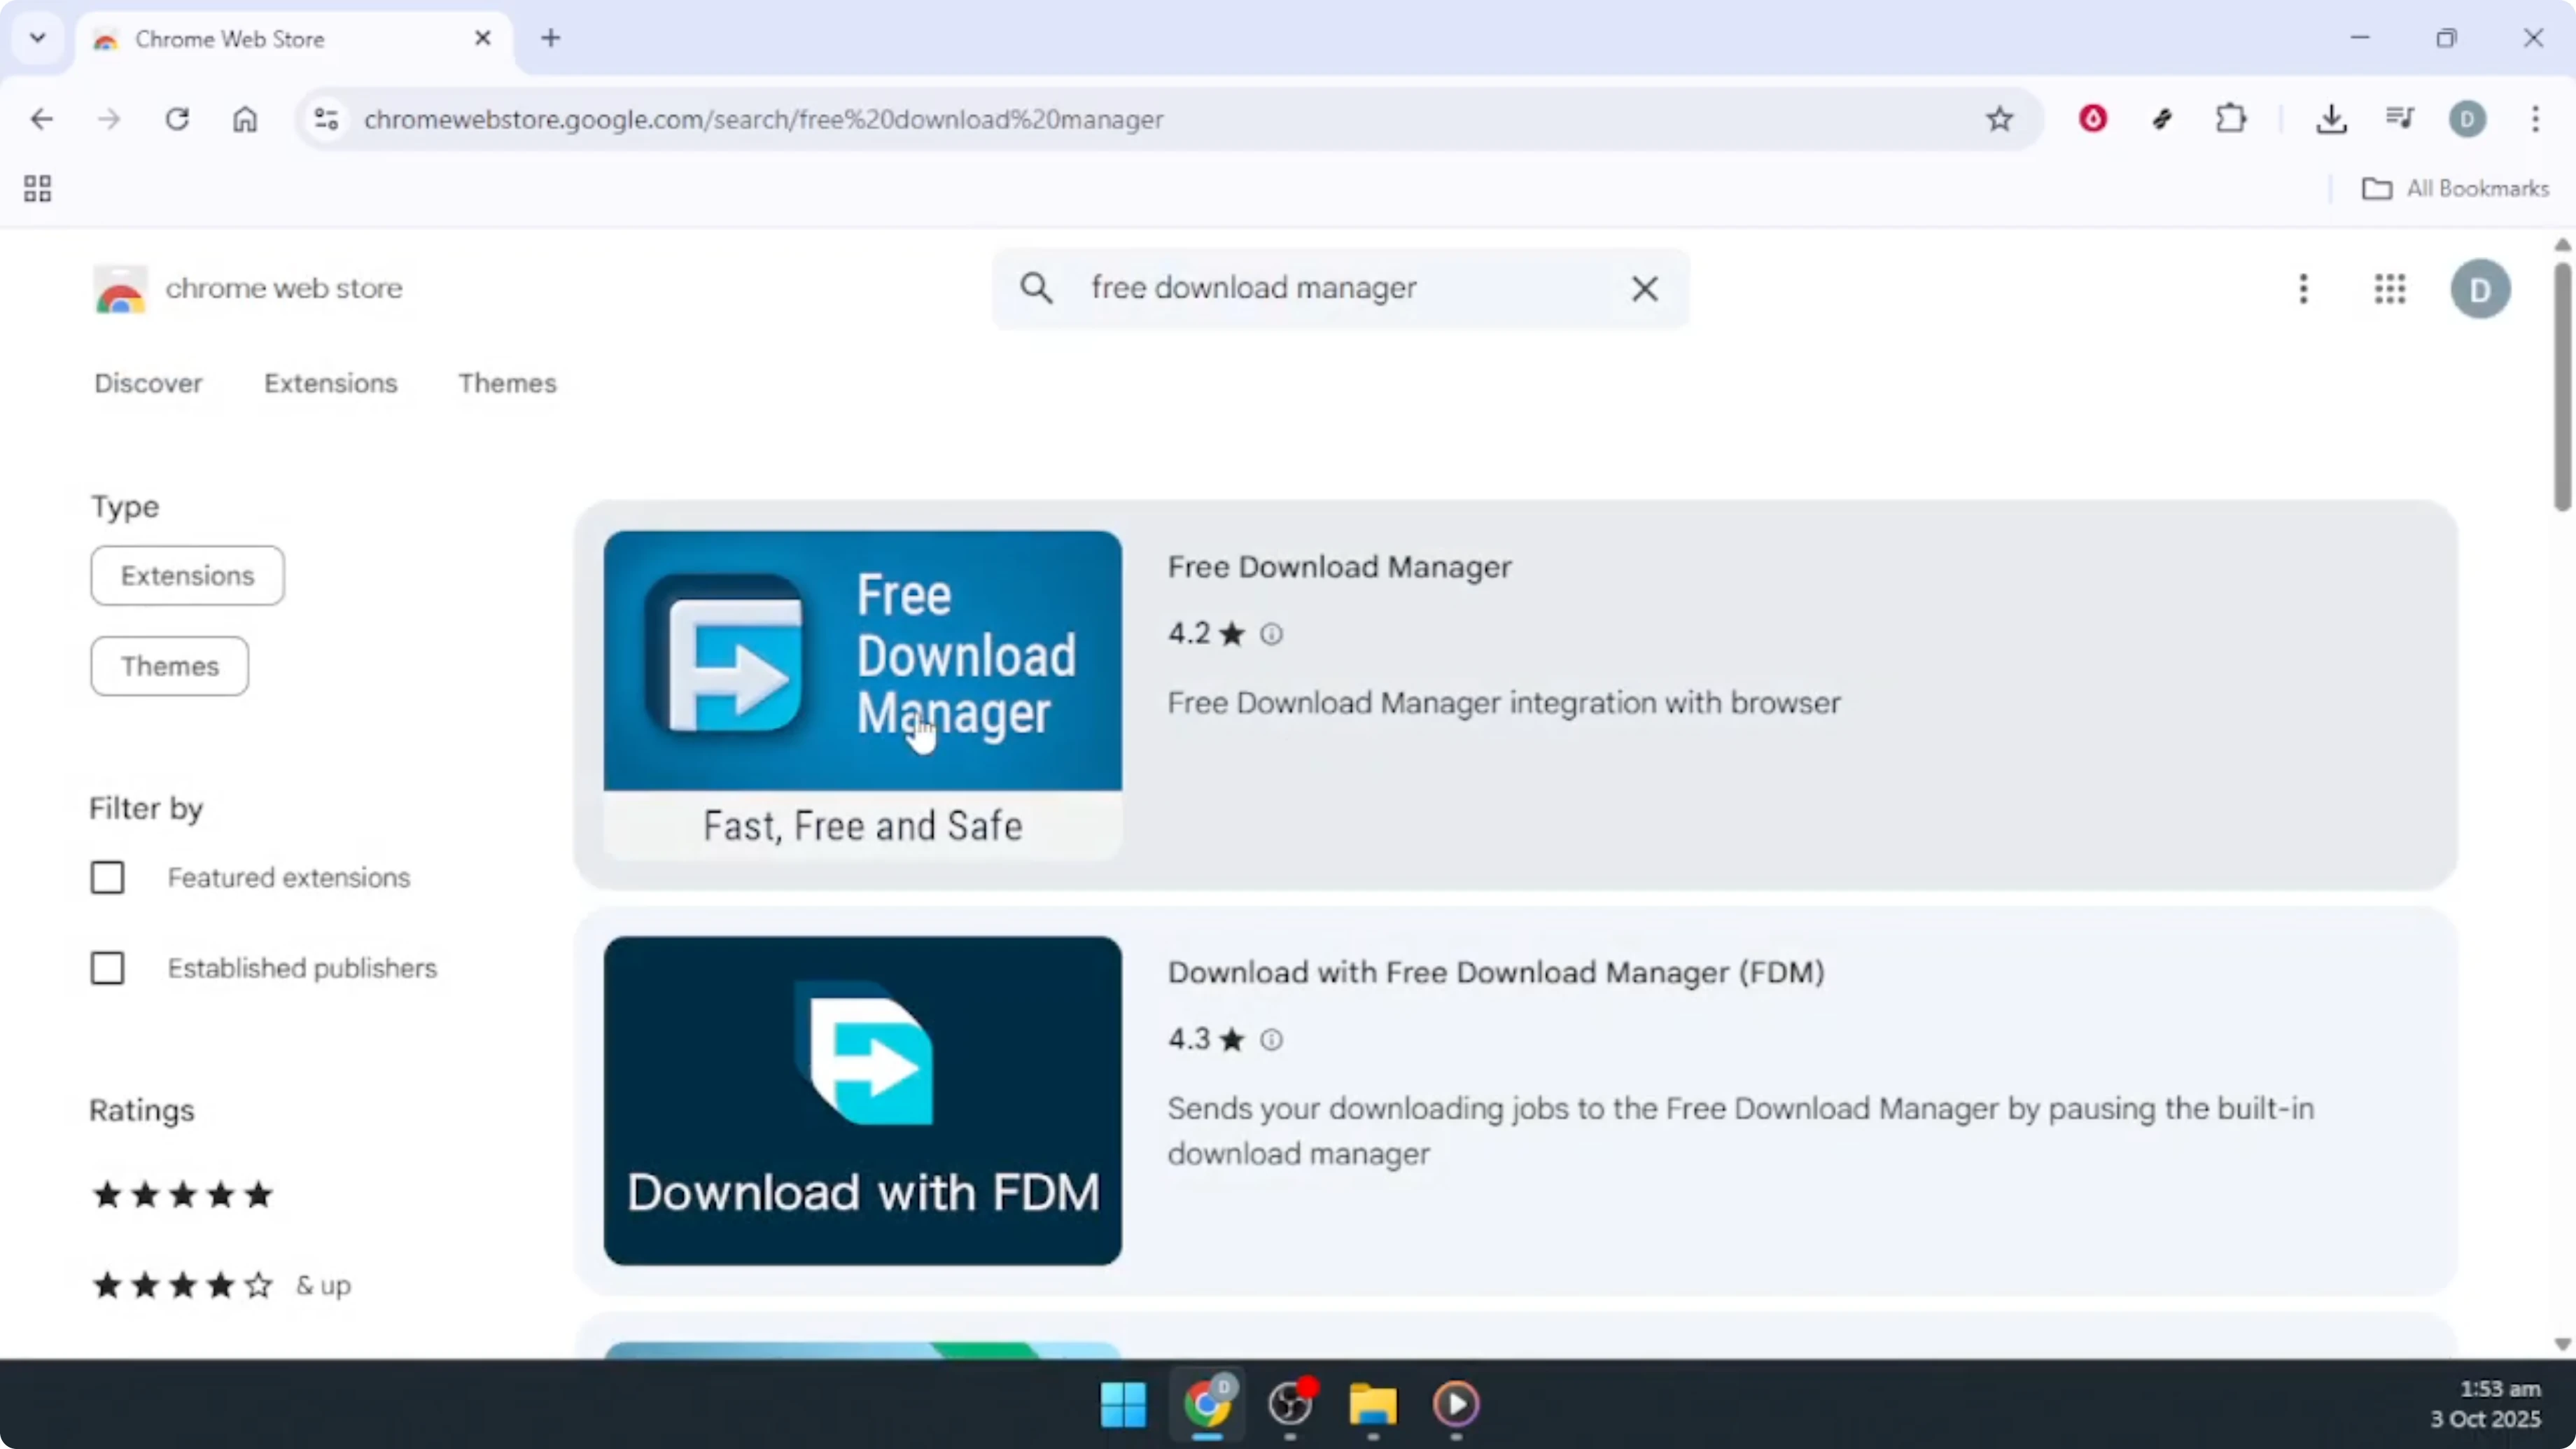The width and height of the screenshot is (2576, 1449).
Task: Switch to the Themes section tab
Action: click(507, 383)
